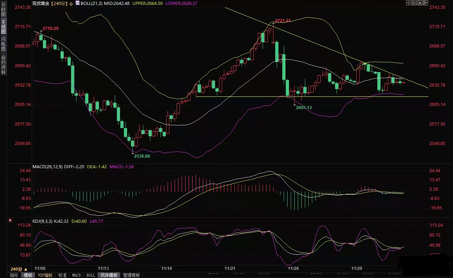The width and height of the screenshot is (453, 278).
Task: Click the DEA:-1.42 value
Action: click(x=97, y=166)
